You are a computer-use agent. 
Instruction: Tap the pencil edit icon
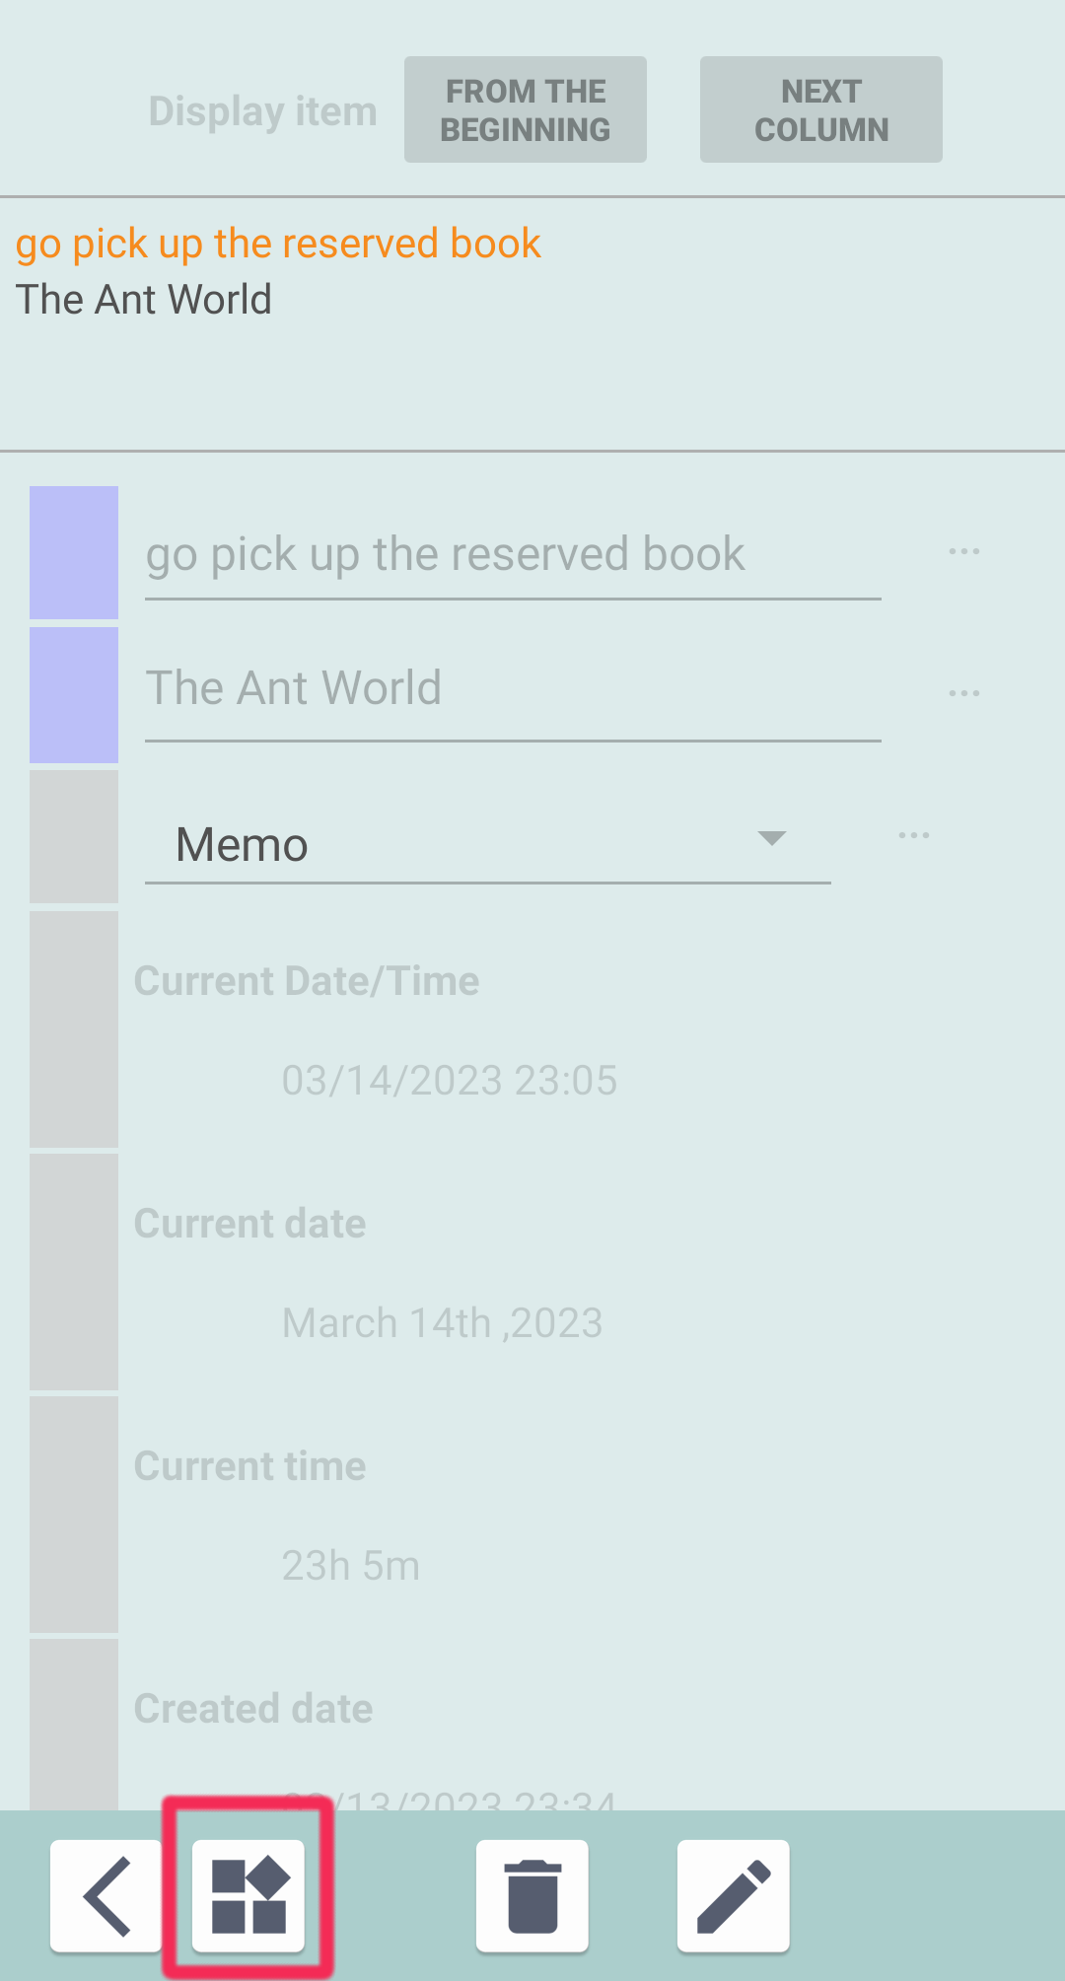pyautogui.click(x=733, y=1895)
